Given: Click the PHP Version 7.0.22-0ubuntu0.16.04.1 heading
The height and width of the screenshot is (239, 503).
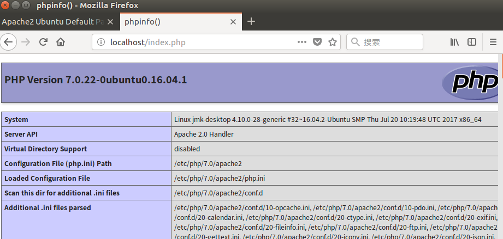Looking at the screenshot, I should point(96,79).
